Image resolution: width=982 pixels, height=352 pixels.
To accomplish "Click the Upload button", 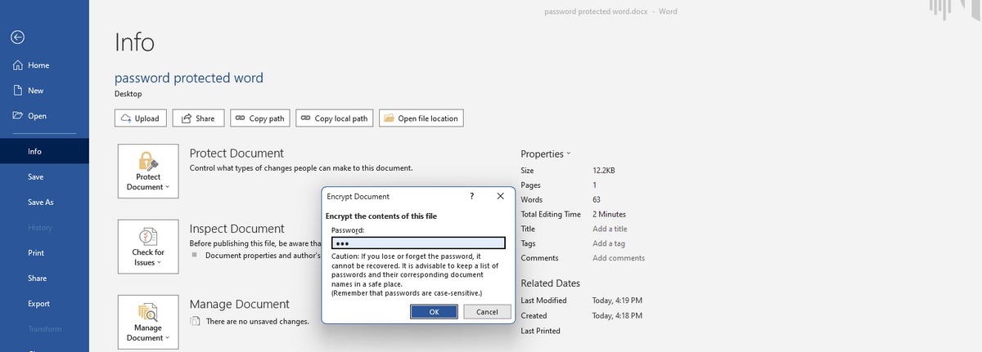I will pyautogui.click(x=141, y=118).
